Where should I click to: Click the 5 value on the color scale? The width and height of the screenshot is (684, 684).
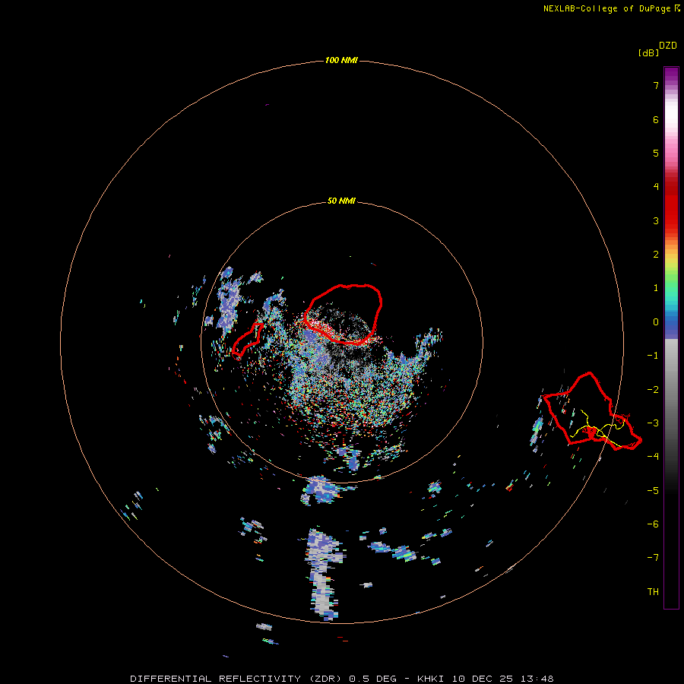point(656,153)
